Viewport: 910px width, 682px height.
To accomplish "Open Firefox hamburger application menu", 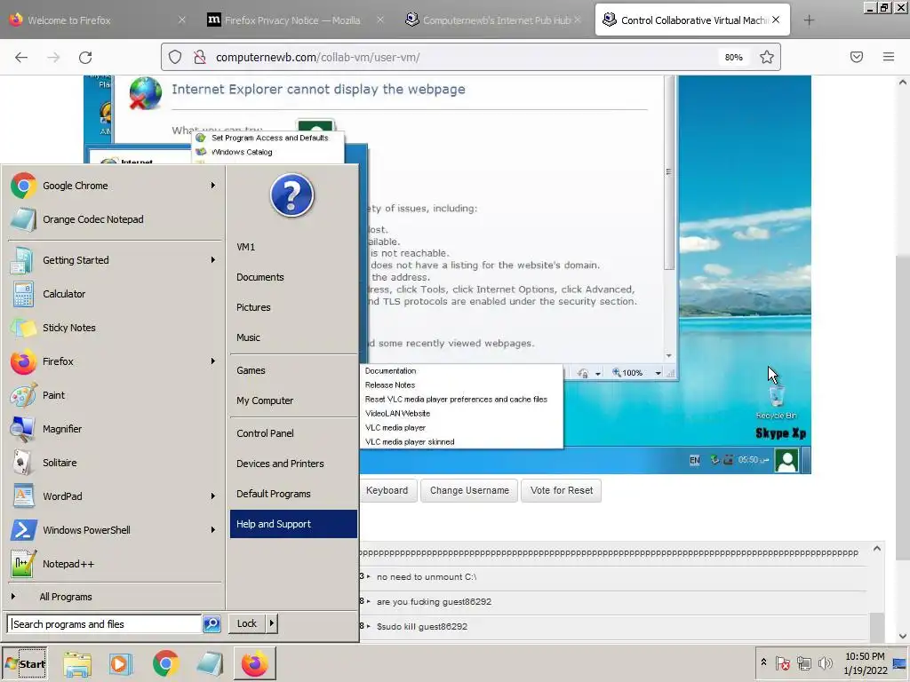I will (x=889, y=57).
